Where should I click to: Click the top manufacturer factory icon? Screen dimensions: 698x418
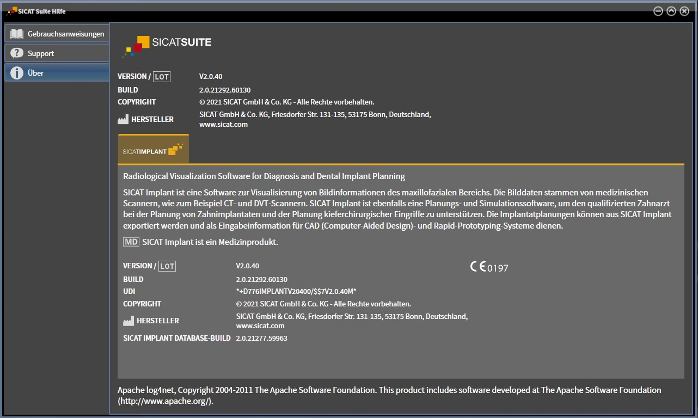123,119
